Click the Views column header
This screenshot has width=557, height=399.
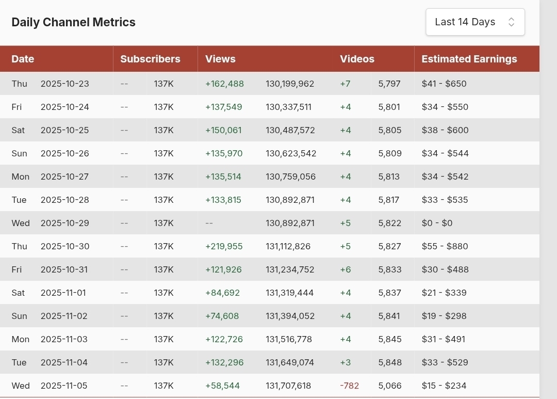pyautogui.click(x=220, y=59)
